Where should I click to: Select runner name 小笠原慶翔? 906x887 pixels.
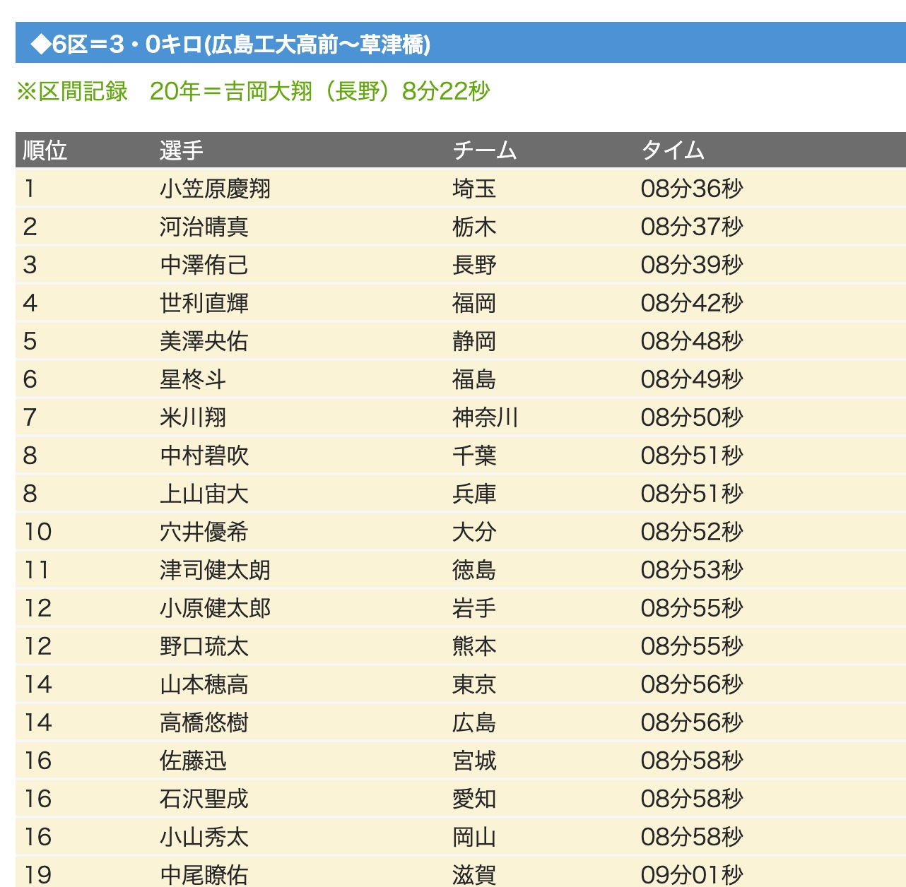215,189
